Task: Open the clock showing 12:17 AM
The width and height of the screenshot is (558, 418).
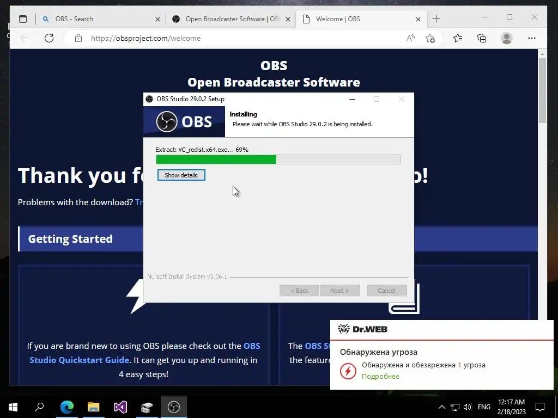Action: [511, 407]
